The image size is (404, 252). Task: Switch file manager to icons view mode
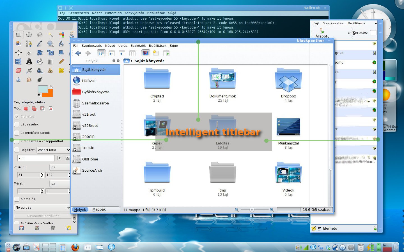[x=101, y=53]
